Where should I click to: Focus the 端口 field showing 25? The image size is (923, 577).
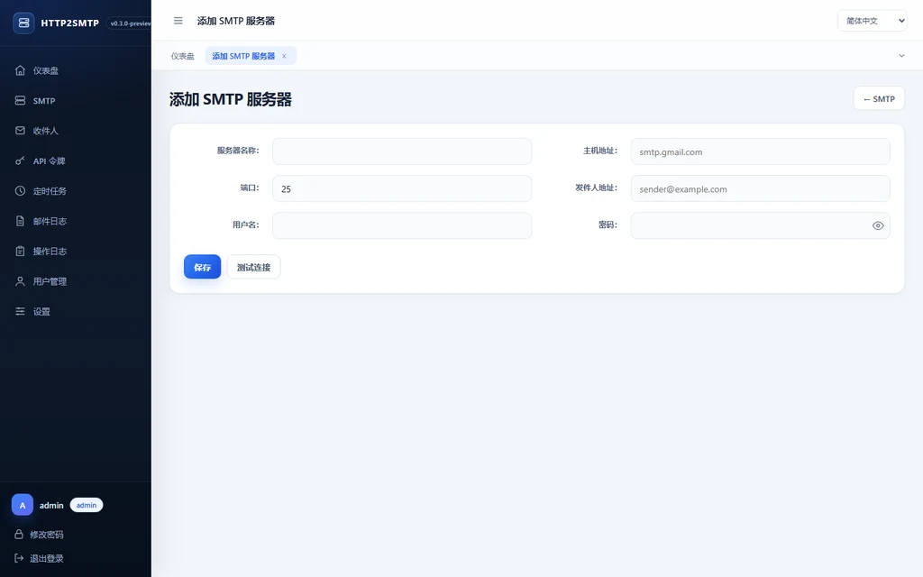[x=402, y=188]
